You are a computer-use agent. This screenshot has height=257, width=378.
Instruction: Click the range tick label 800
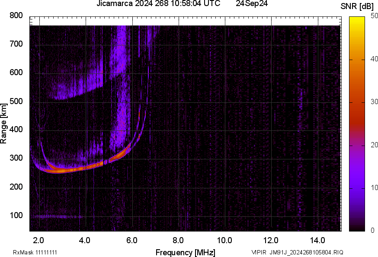pos(16,16)
